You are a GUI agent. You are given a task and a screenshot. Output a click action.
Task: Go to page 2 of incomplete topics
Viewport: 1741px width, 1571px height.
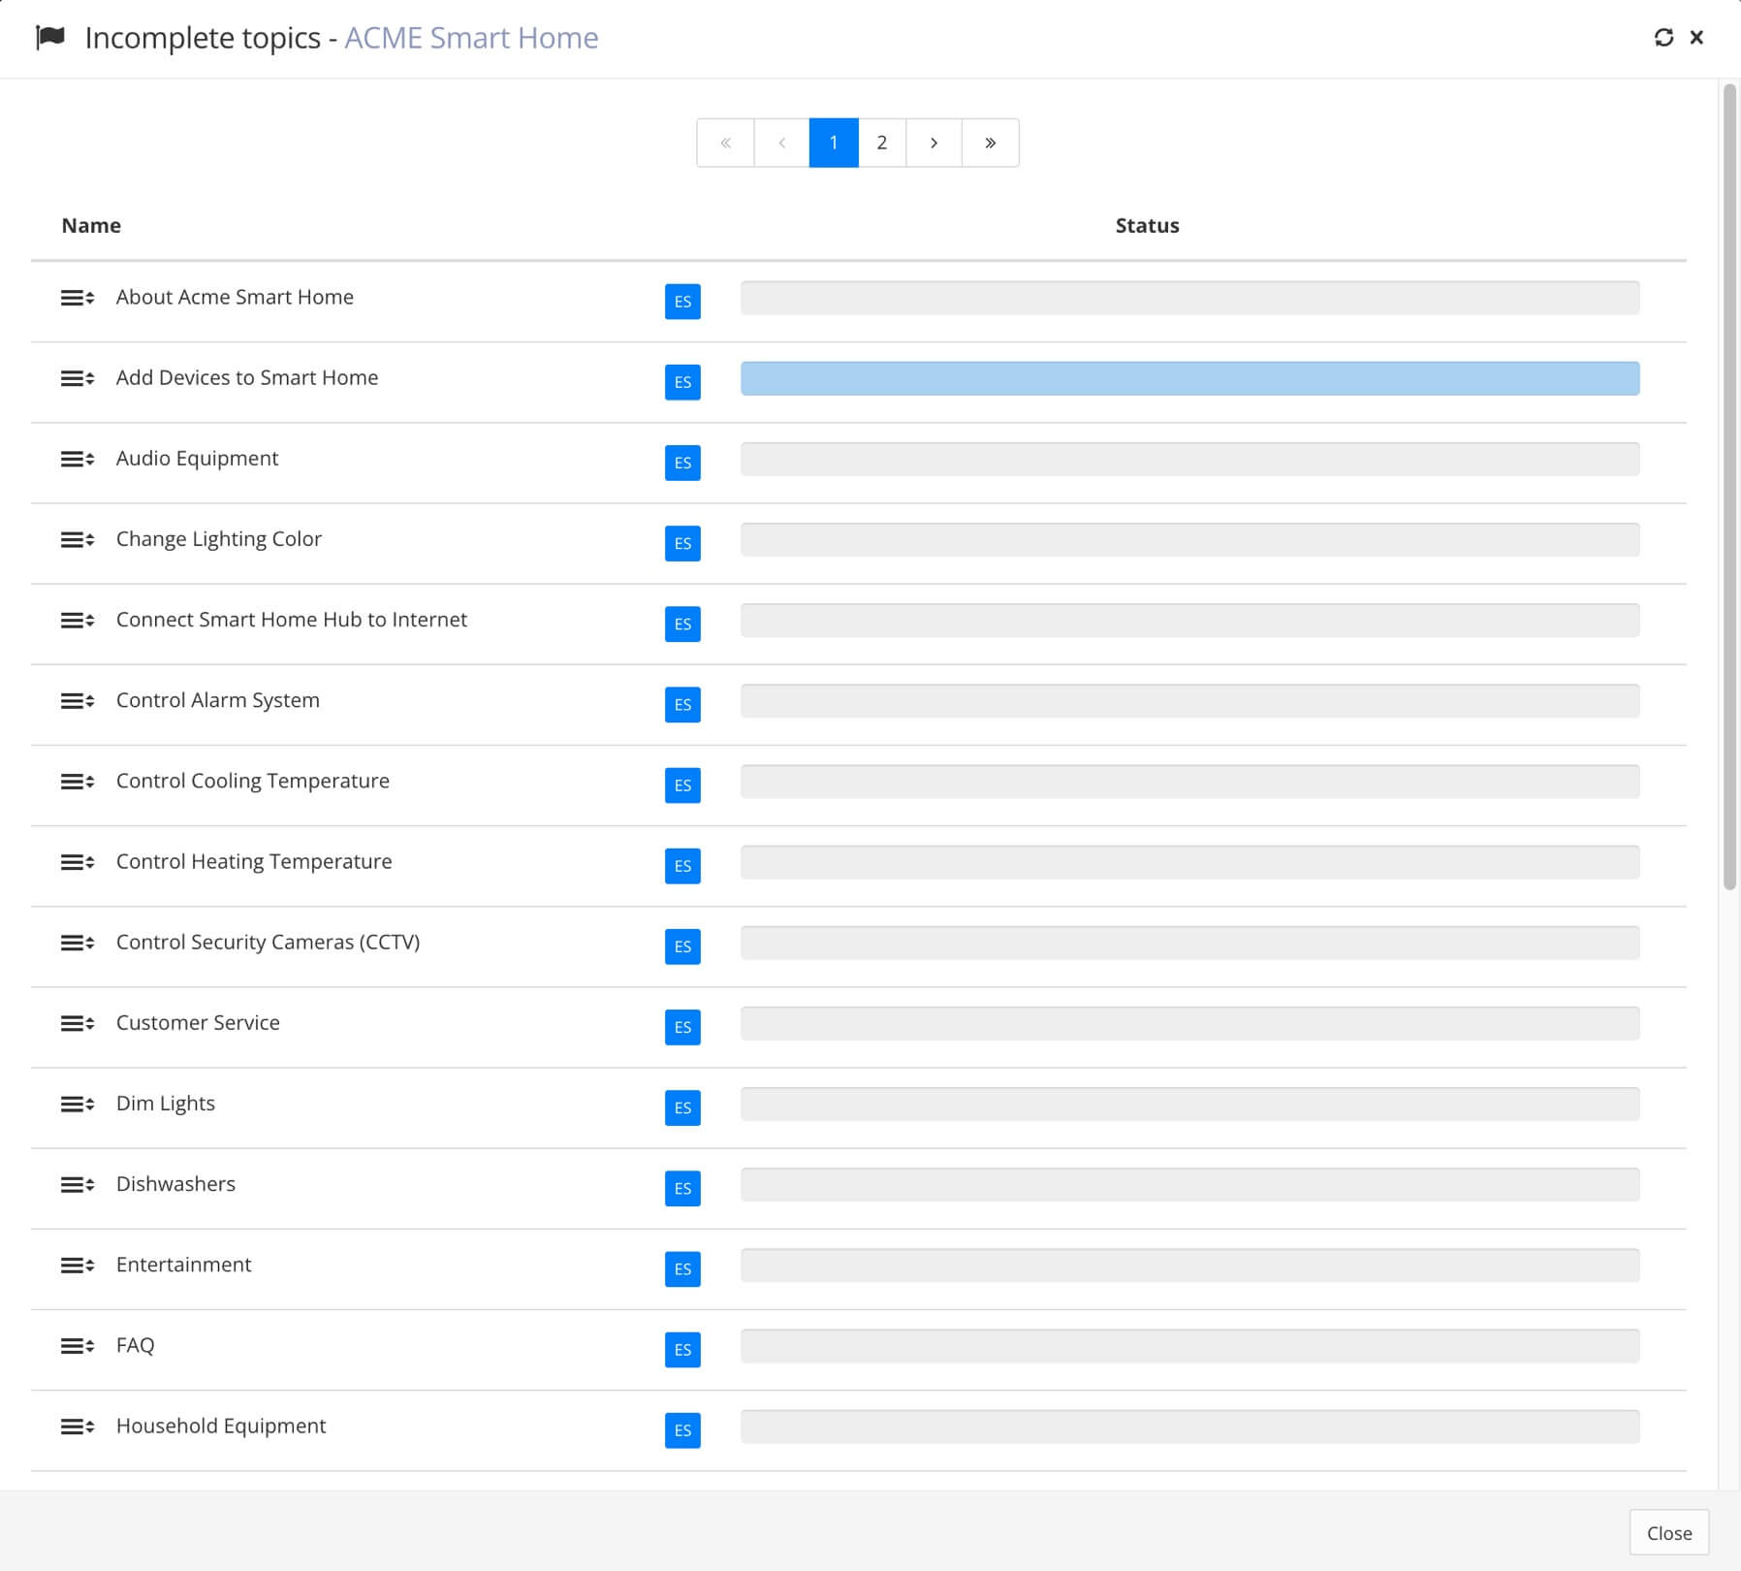pos(881,143)
